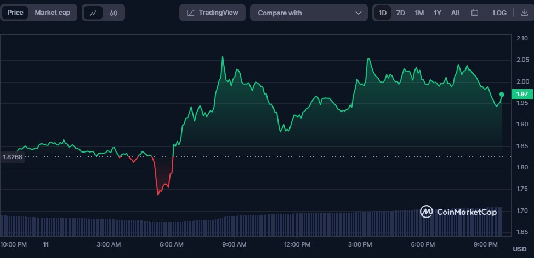Viewport: 534px width, 258px height.
Task: Select the 7D time range
Action: [x=401, y=13]
